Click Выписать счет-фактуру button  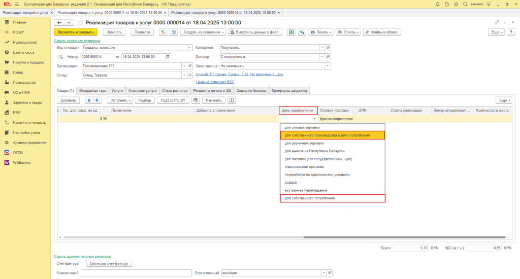109,263
